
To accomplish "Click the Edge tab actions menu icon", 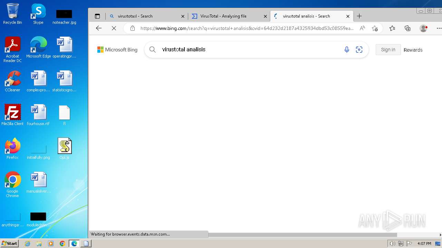I will (x=97, y=16).
